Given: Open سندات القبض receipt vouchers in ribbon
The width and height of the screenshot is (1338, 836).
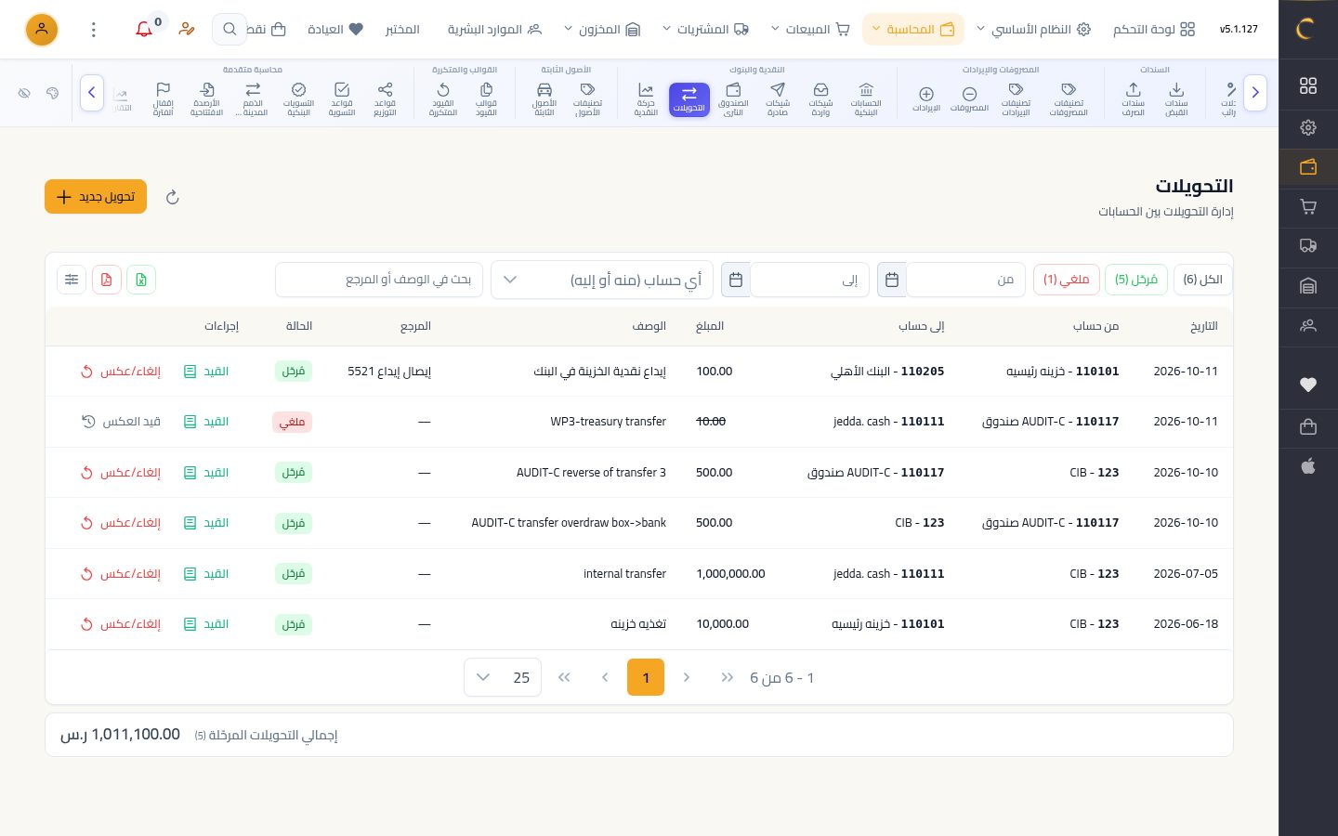Looking at the screenshot, I should pyautogui.click(x=1176, y=98).
